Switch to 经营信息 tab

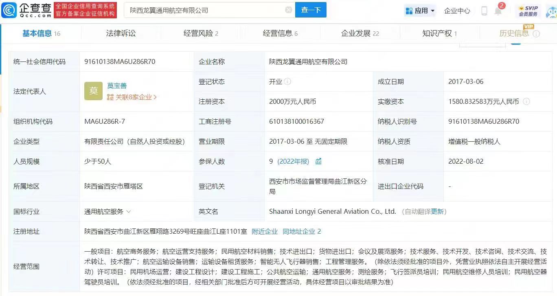[280, 33]
